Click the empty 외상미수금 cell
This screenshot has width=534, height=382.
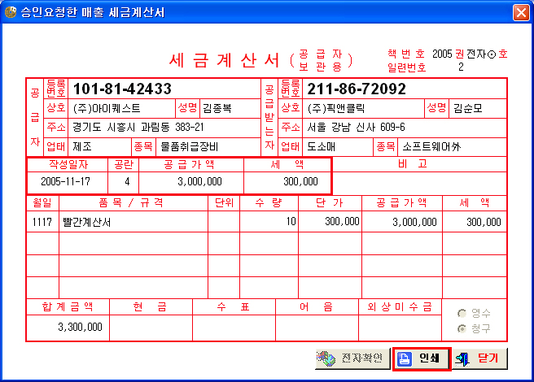pos(400,328)
